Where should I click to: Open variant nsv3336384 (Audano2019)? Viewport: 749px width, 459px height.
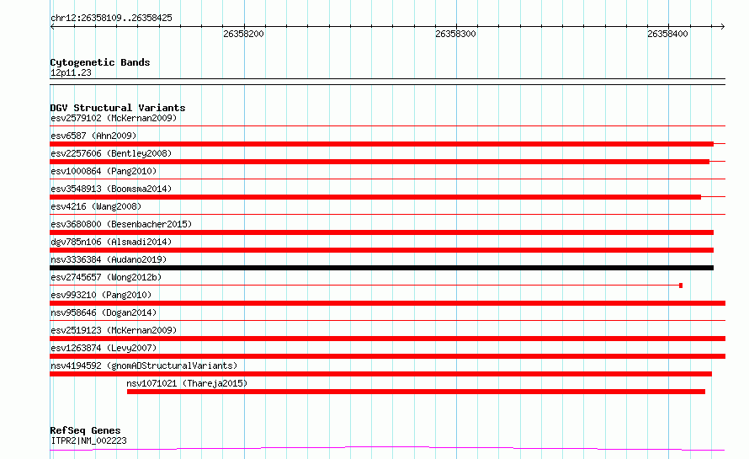click(x=109, y=259)
